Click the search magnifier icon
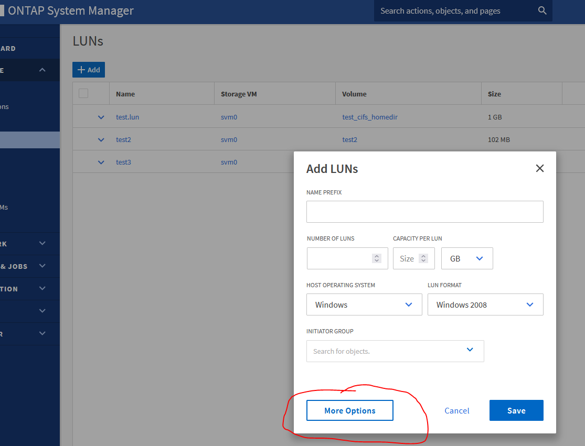This screenshot has height=446, width=585. click(542, 10)
